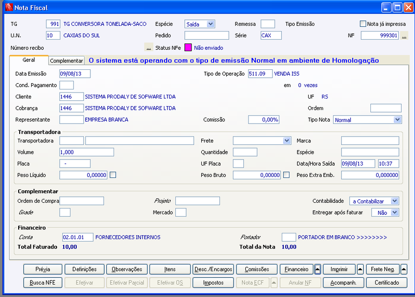Open Definições button
Viewport: 415px width, 297px height.
tap(85, 269)
